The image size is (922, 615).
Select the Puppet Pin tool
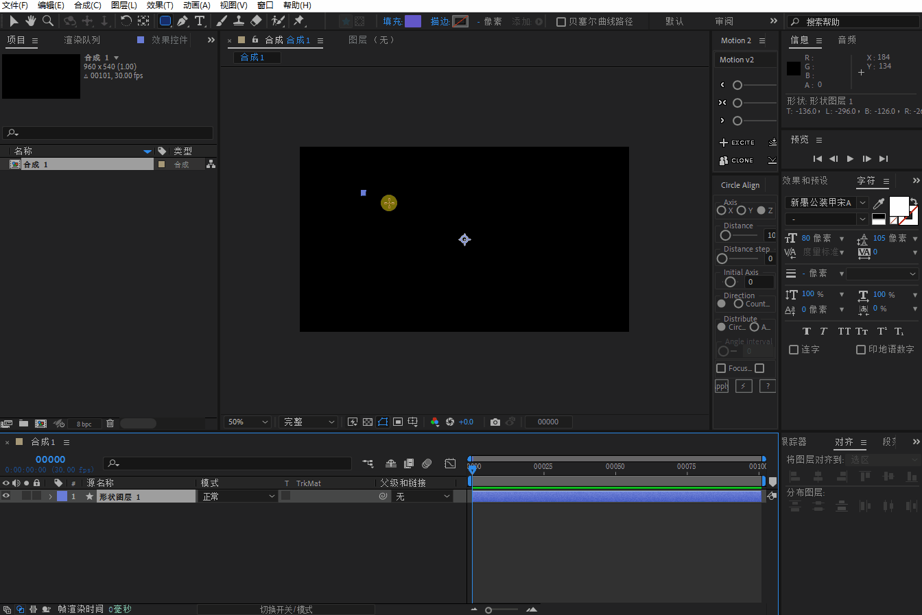coord(299,21)
